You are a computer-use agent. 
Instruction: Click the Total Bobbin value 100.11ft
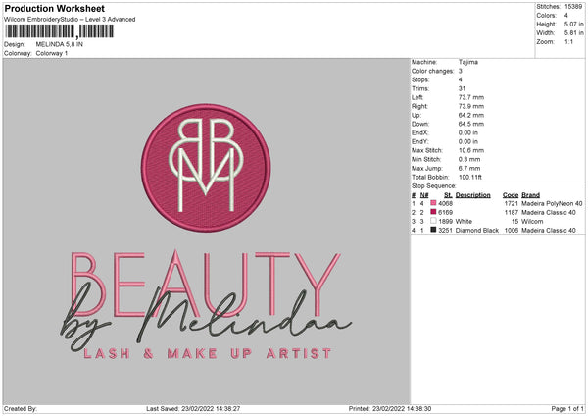pos(469,177)
